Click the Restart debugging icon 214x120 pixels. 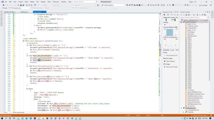(x=98, y=5)
